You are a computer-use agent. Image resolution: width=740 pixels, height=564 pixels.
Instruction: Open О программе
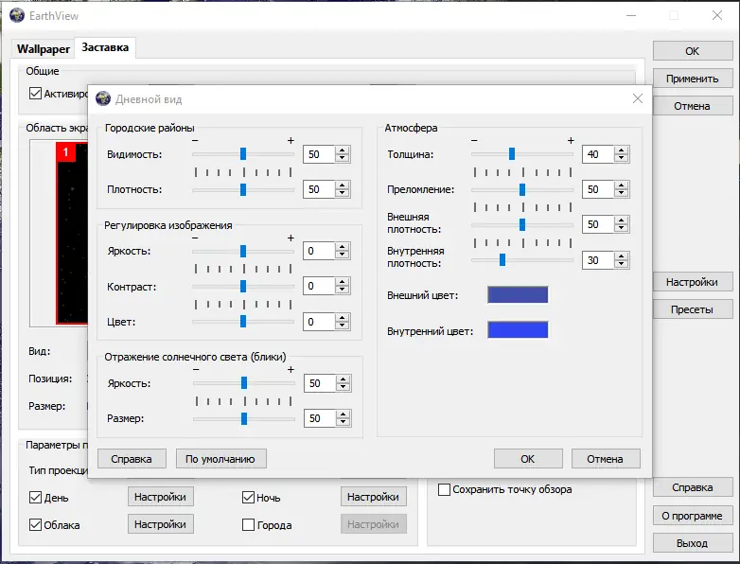coord(693,516)
